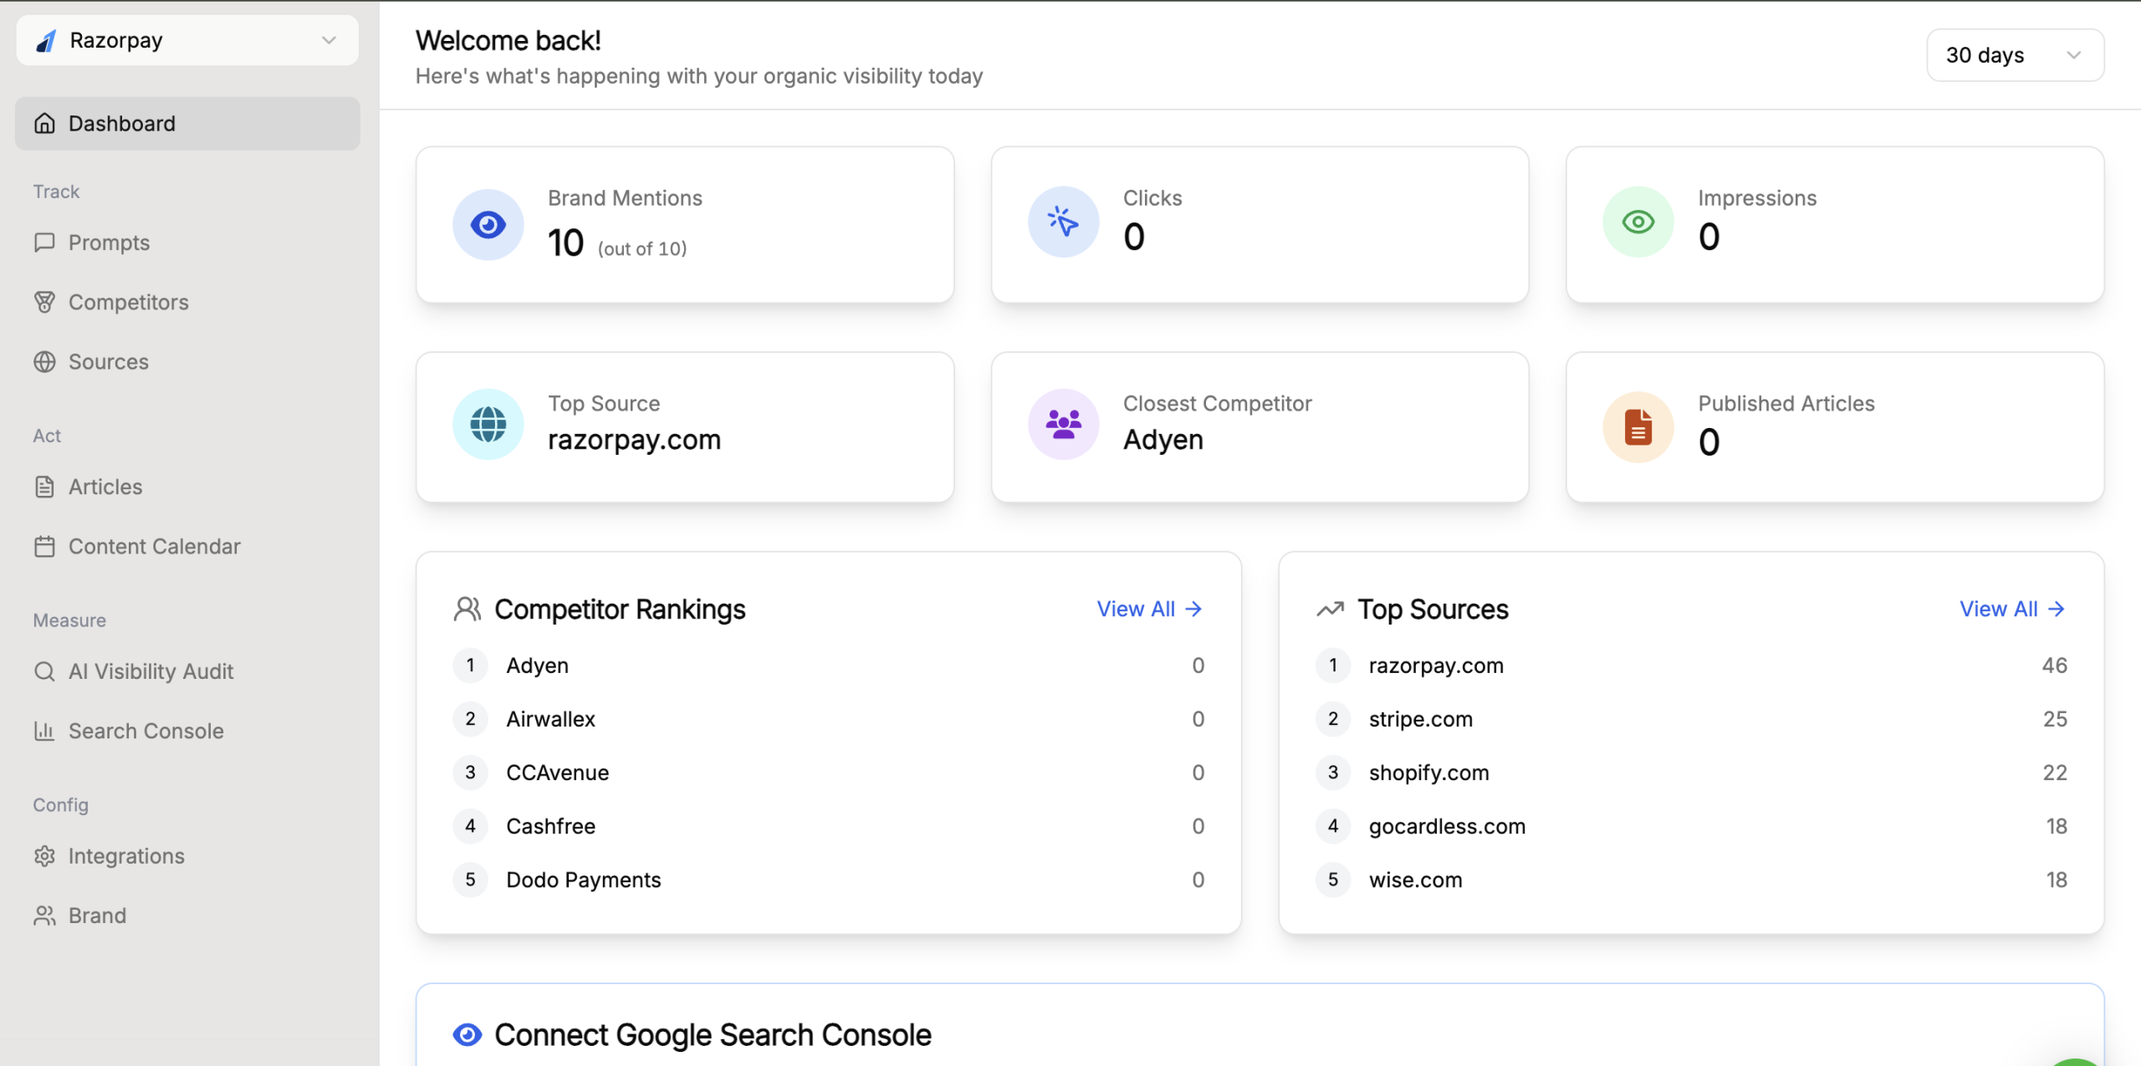2141x1066 pixels.
Task: Navigate to Competitors
Action: click(x=187, y=302)
